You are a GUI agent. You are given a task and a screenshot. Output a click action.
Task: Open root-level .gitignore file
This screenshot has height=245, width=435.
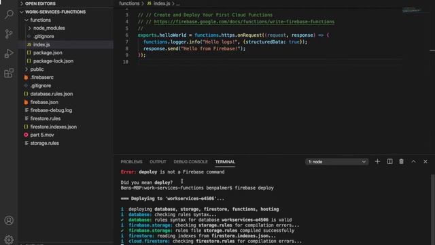41,86
